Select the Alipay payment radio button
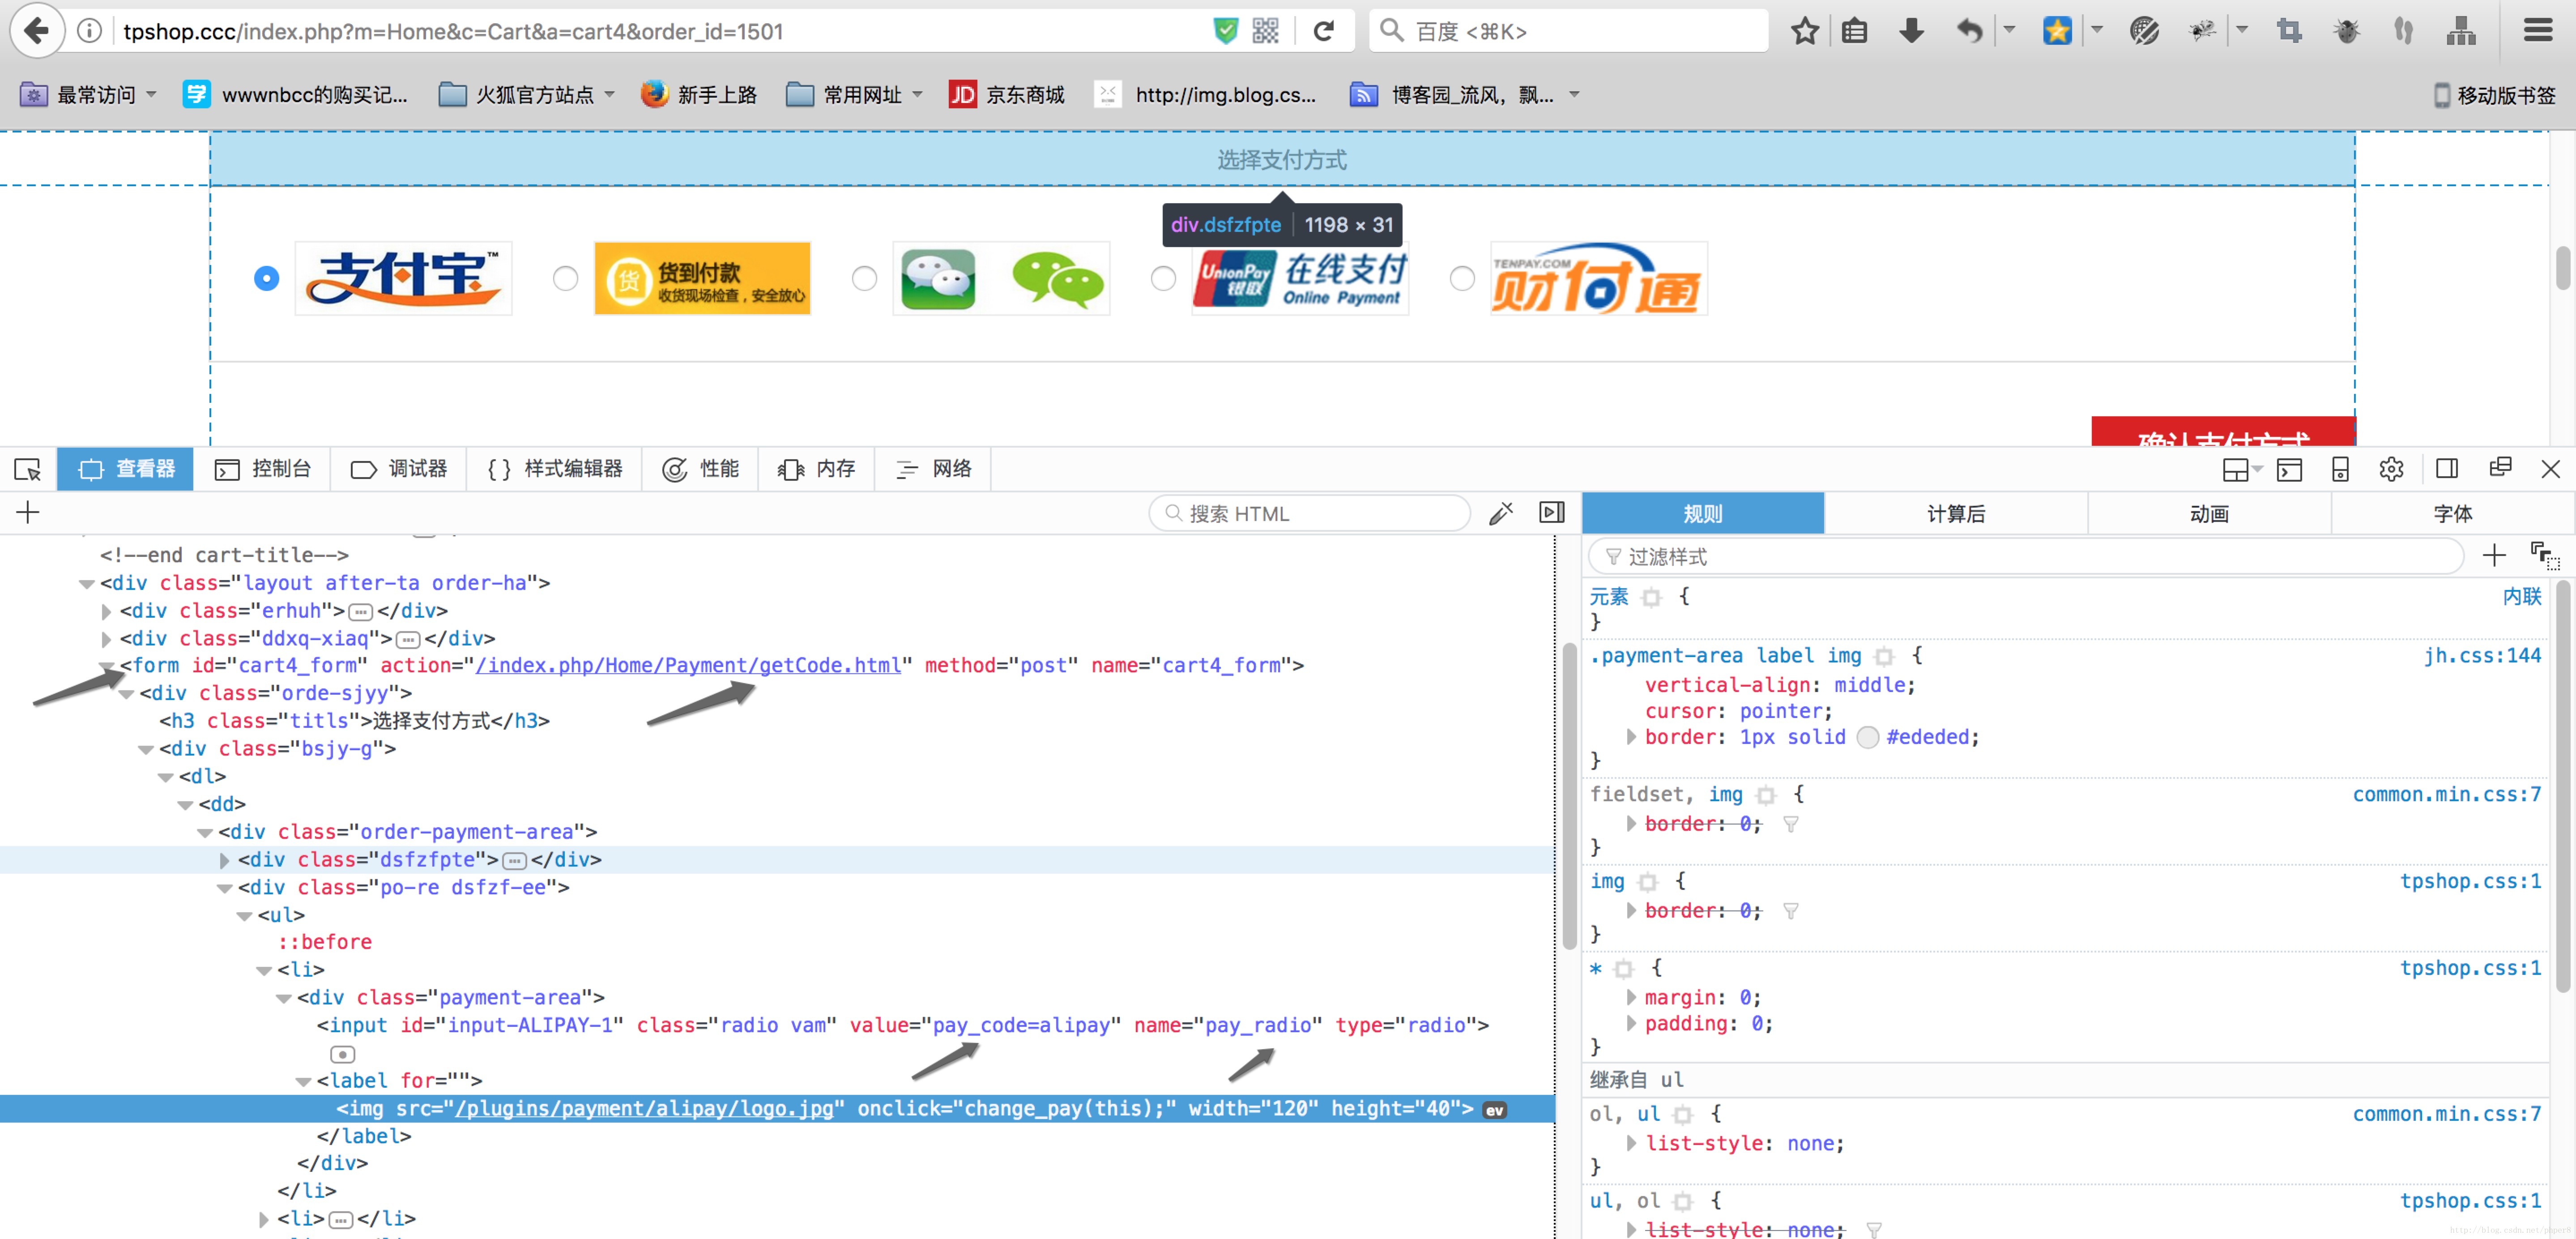The width and height of the screenshot is (2576, 1239). point(266,278)
